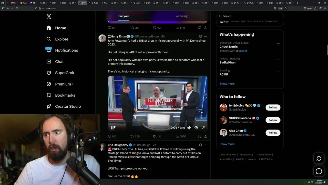Show more in What's happening
This screenshot has height=185, width=328.
click(227, 84)
